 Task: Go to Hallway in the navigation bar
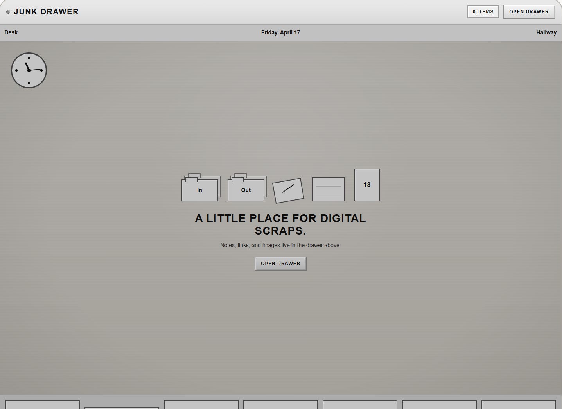[546, 32]
